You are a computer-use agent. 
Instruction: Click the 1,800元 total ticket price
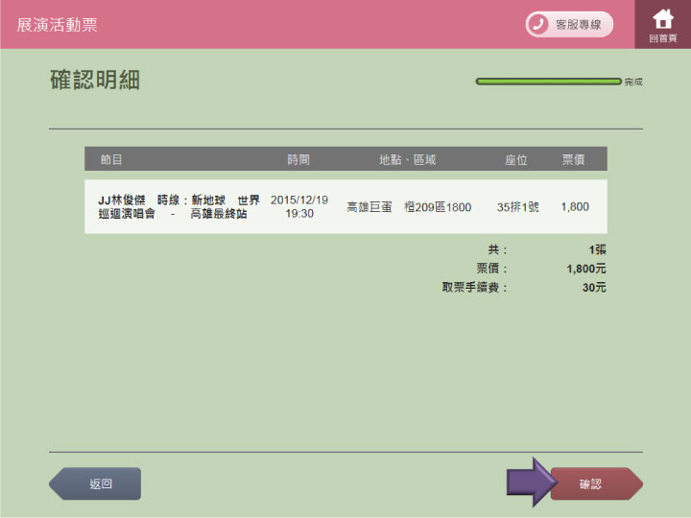[x=586, y=269]
